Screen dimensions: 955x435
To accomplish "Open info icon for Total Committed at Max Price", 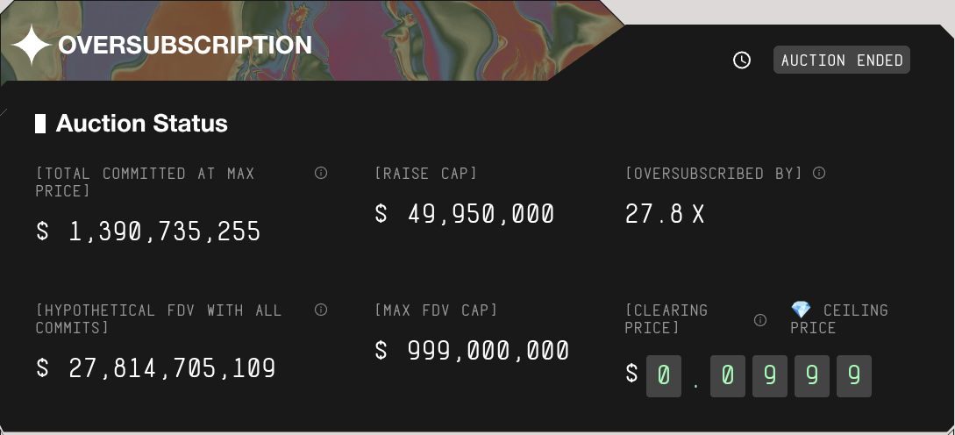I will pyautogui.click(x=321, y=173).
